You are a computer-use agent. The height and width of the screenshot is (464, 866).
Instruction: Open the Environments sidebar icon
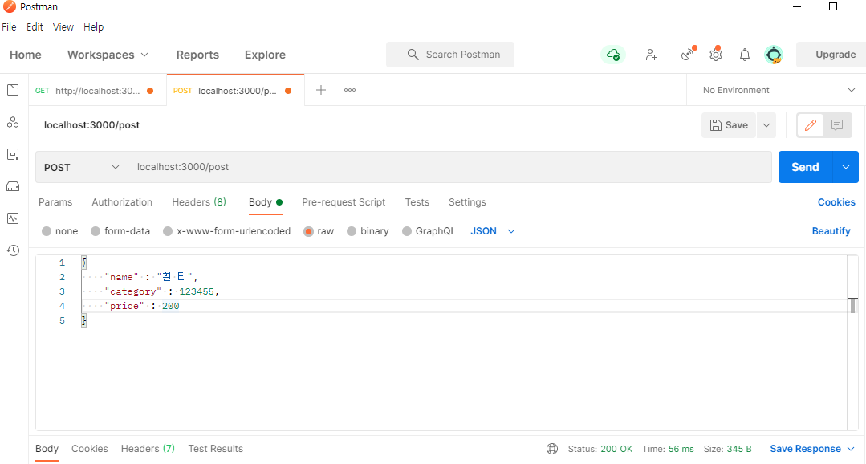click(x=13, y=154)
